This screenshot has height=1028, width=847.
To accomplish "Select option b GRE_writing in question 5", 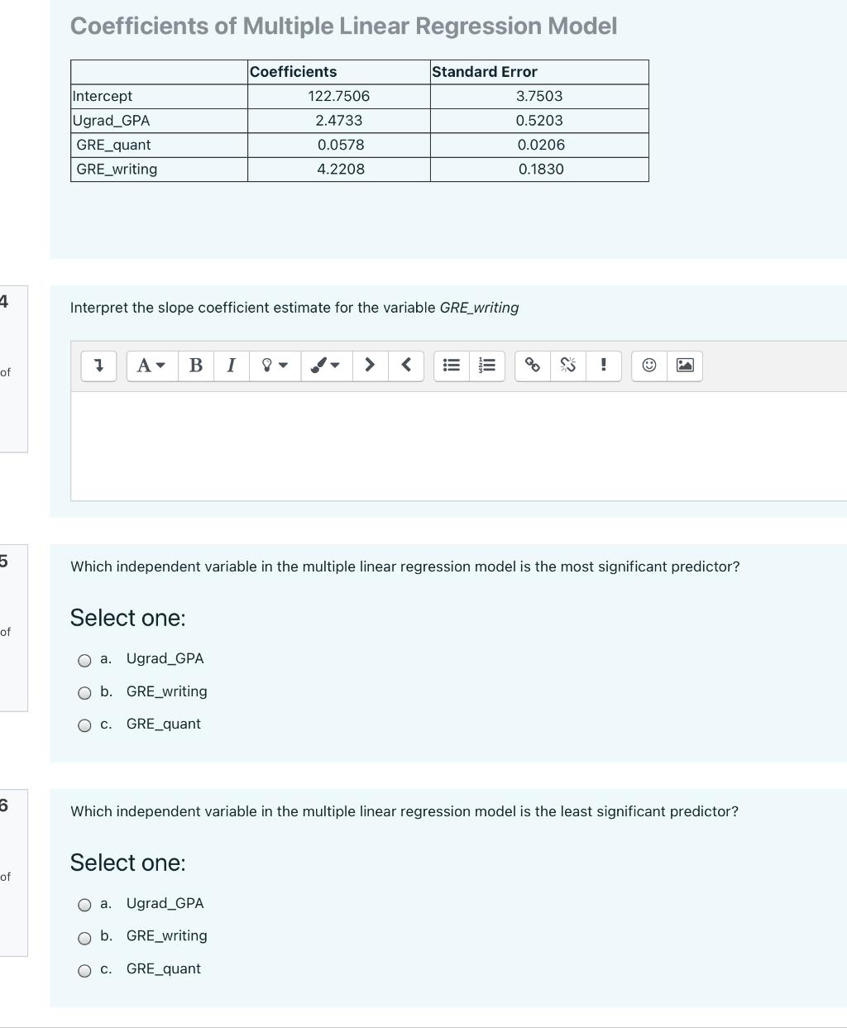I will click(x=84, y=693).
